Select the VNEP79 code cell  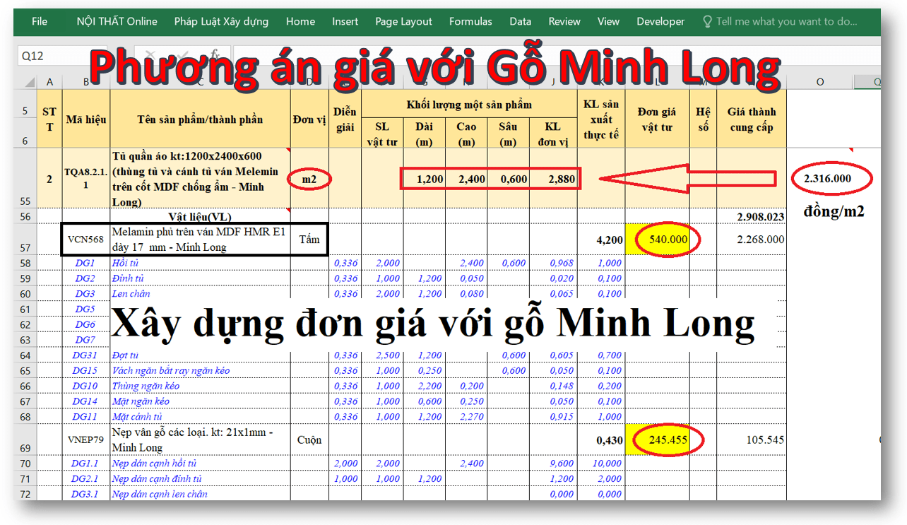point(86,440)
